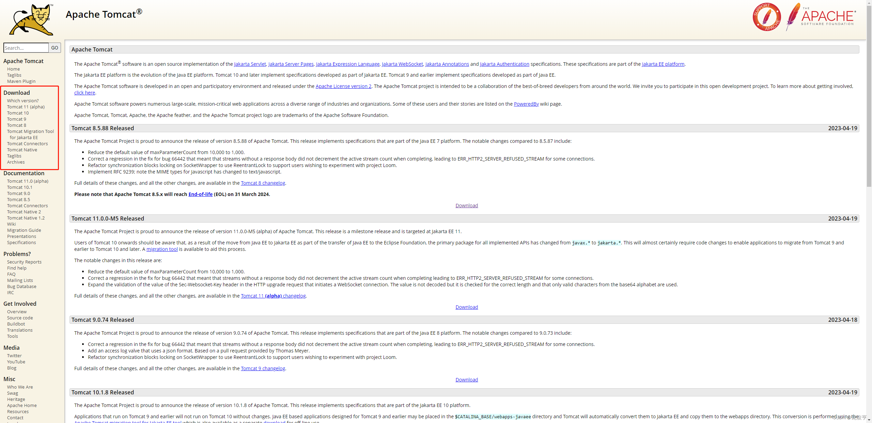Open Overview under Get Involved

click(17, 312)
